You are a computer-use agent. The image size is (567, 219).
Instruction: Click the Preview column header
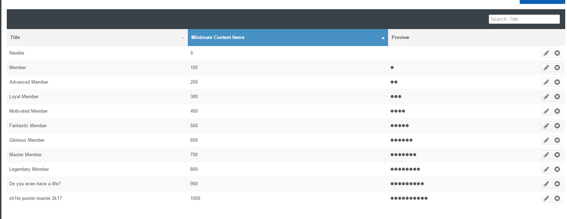pyautogui.click(x=400, y=37)
